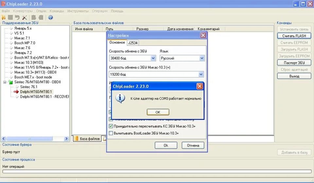This screenshot has height=183, width=314.
Task: Click the red arrow icon beside Delphi MT60/MT80.1
Action: click(x=16, y=92)
